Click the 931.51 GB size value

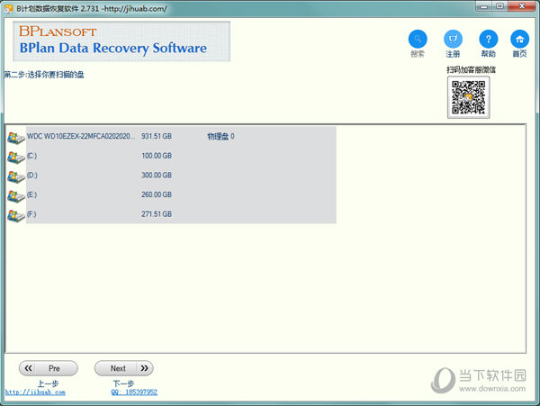click(157, 136)
